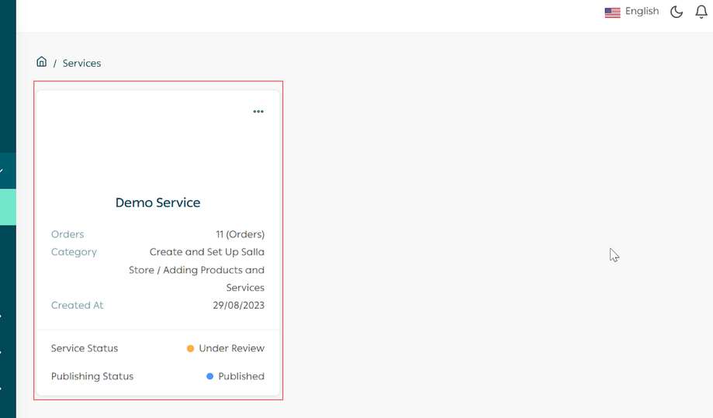Click the Service Status label
The image size is (713, 418).
point(85,349)
